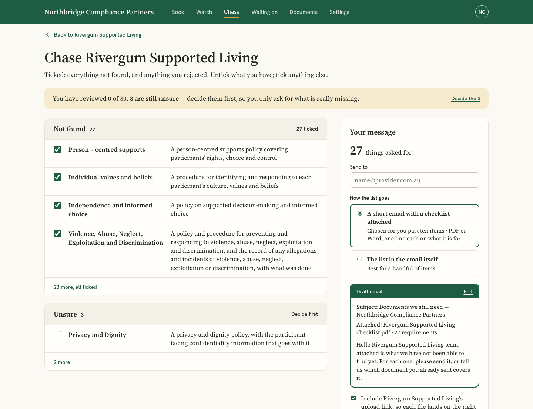Toggle the include upload link checkbox
The image size is (533, 409).
tap(354, 398)
